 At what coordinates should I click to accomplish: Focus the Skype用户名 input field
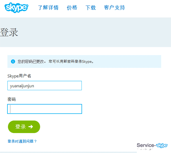(44, 86)
